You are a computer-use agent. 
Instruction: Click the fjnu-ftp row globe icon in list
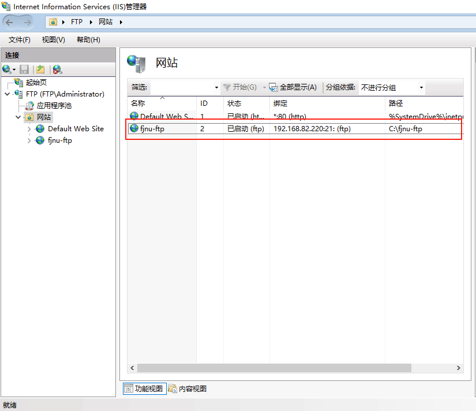pos(134,128)
